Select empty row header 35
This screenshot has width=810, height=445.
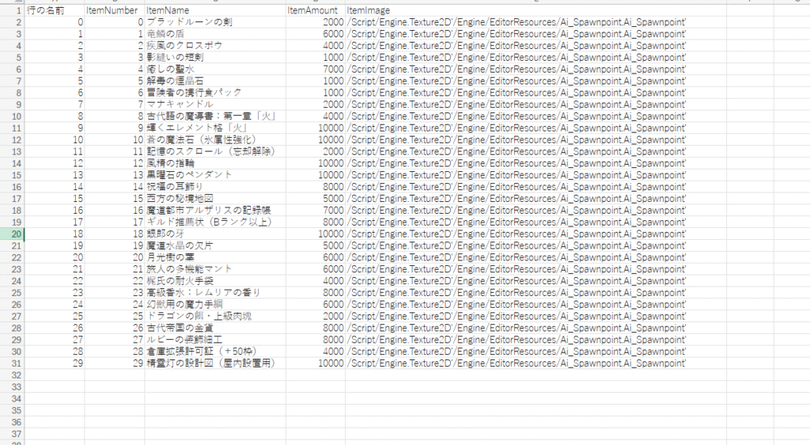12,410
